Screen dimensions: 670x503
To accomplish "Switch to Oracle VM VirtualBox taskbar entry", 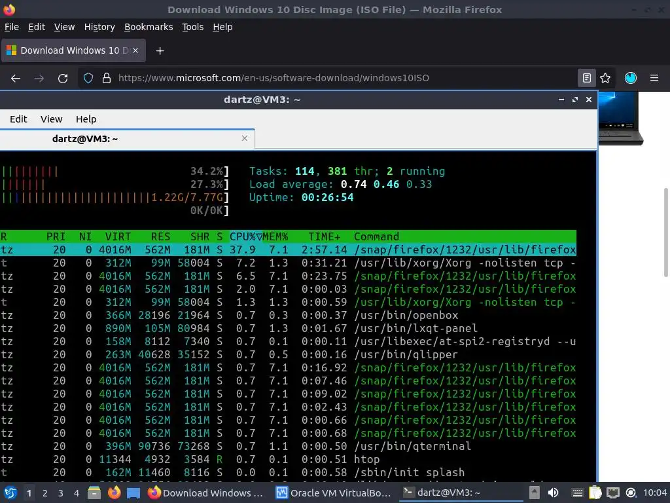I will [333, 493].
